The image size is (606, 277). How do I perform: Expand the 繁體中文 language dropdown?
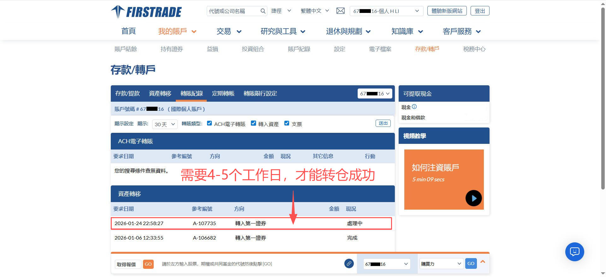coord(315,11)
